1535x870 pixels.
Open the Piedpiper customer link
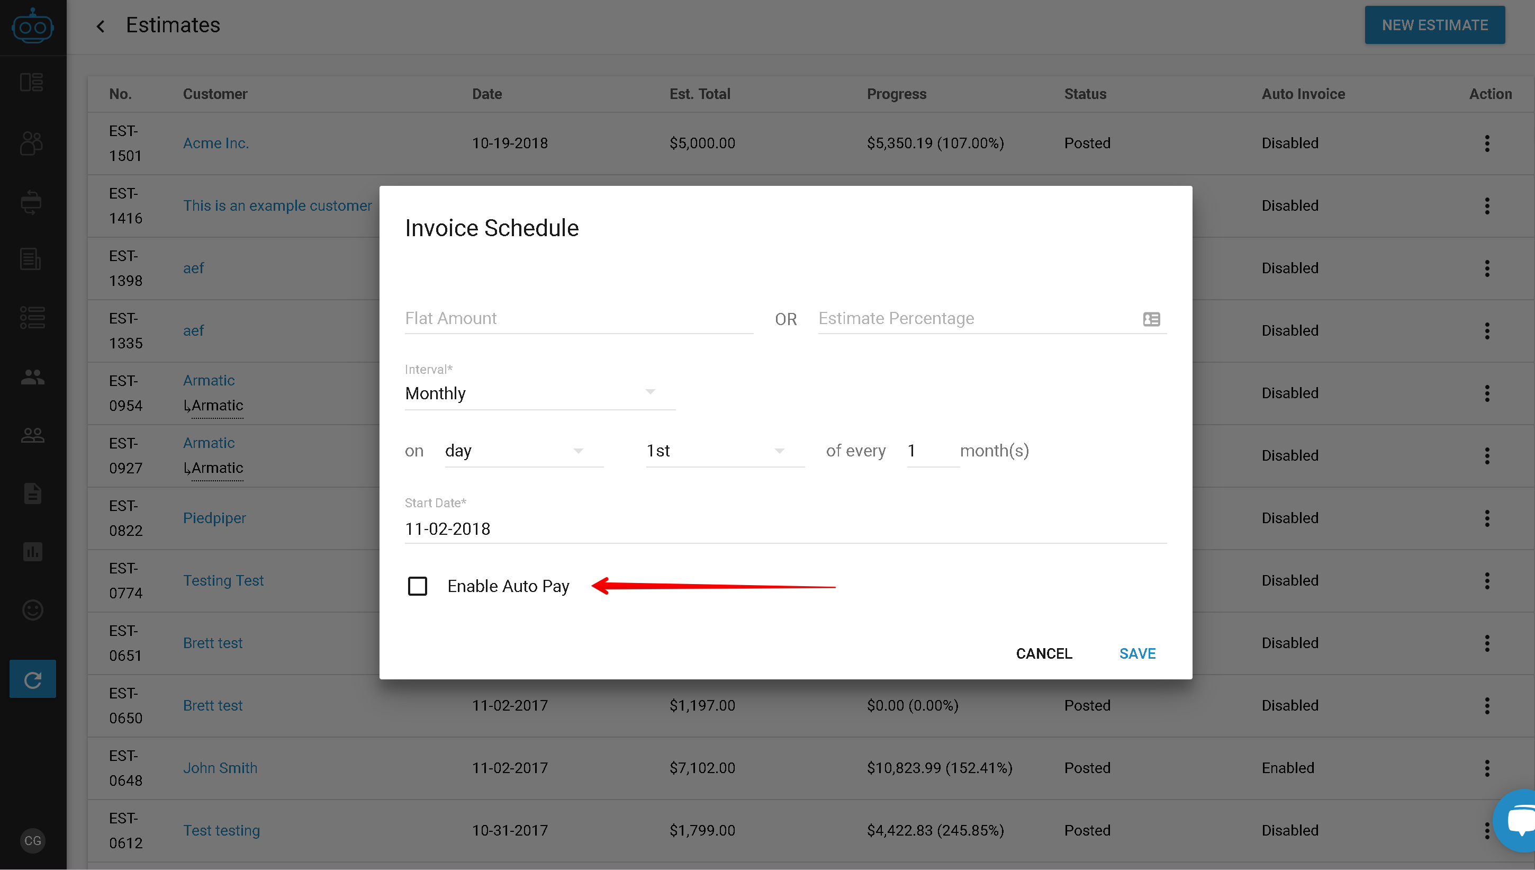pos(214,518)
